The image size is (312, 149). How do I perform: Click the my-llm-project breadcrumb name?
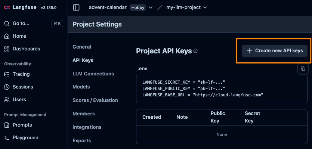(183, 7)
